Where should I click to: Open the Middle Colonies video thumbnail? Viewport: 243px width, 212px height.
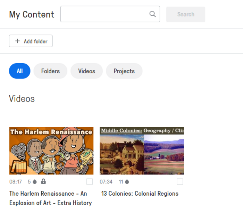pyautogui.click(x=142, y=150)
